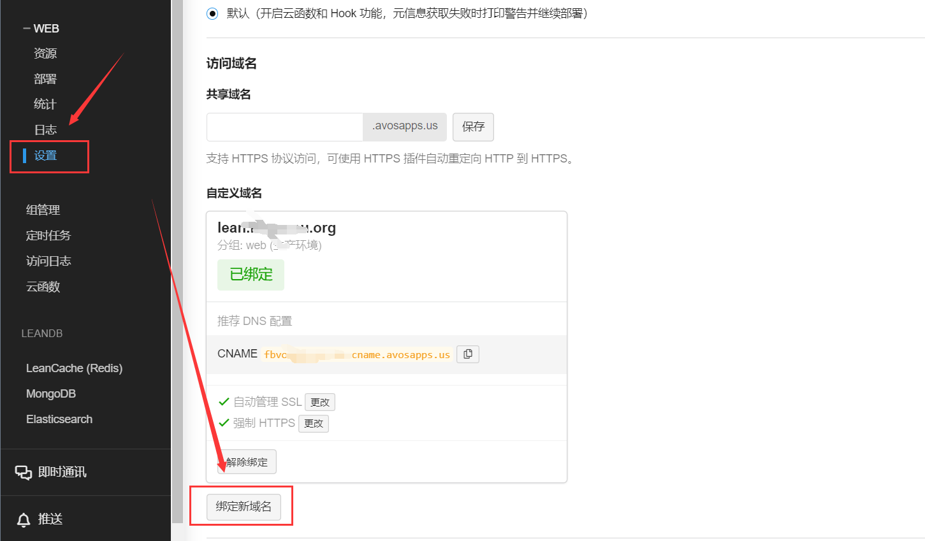Click the 推送 bell icon

(24, 519)
